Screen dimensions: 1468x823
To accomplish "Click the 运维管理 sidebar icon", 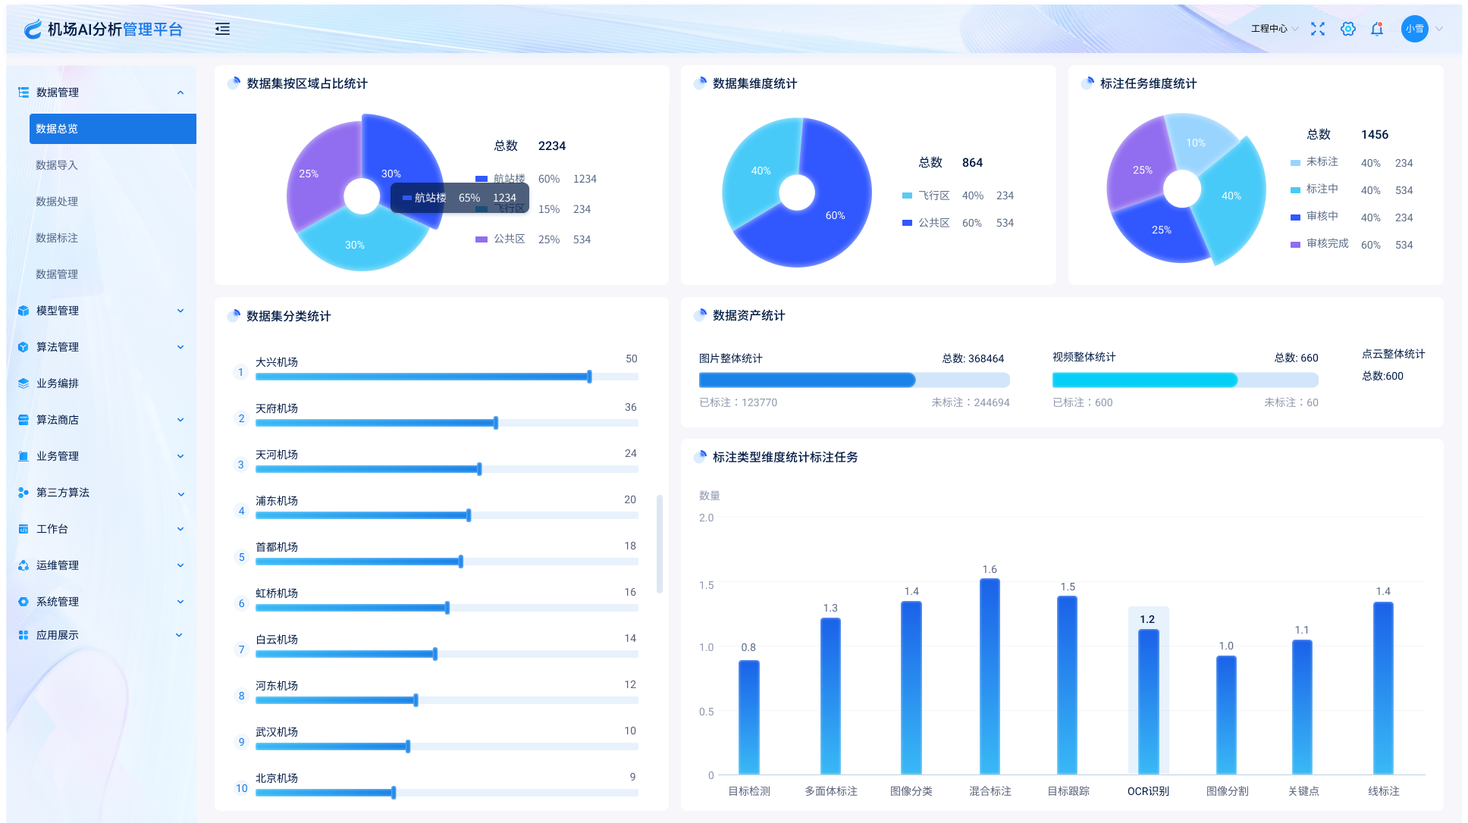I will 24,565.
